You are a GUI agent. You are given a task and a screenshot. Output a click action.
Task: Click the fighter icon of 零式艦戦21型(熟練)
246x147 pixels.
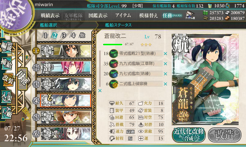point(113,54)
